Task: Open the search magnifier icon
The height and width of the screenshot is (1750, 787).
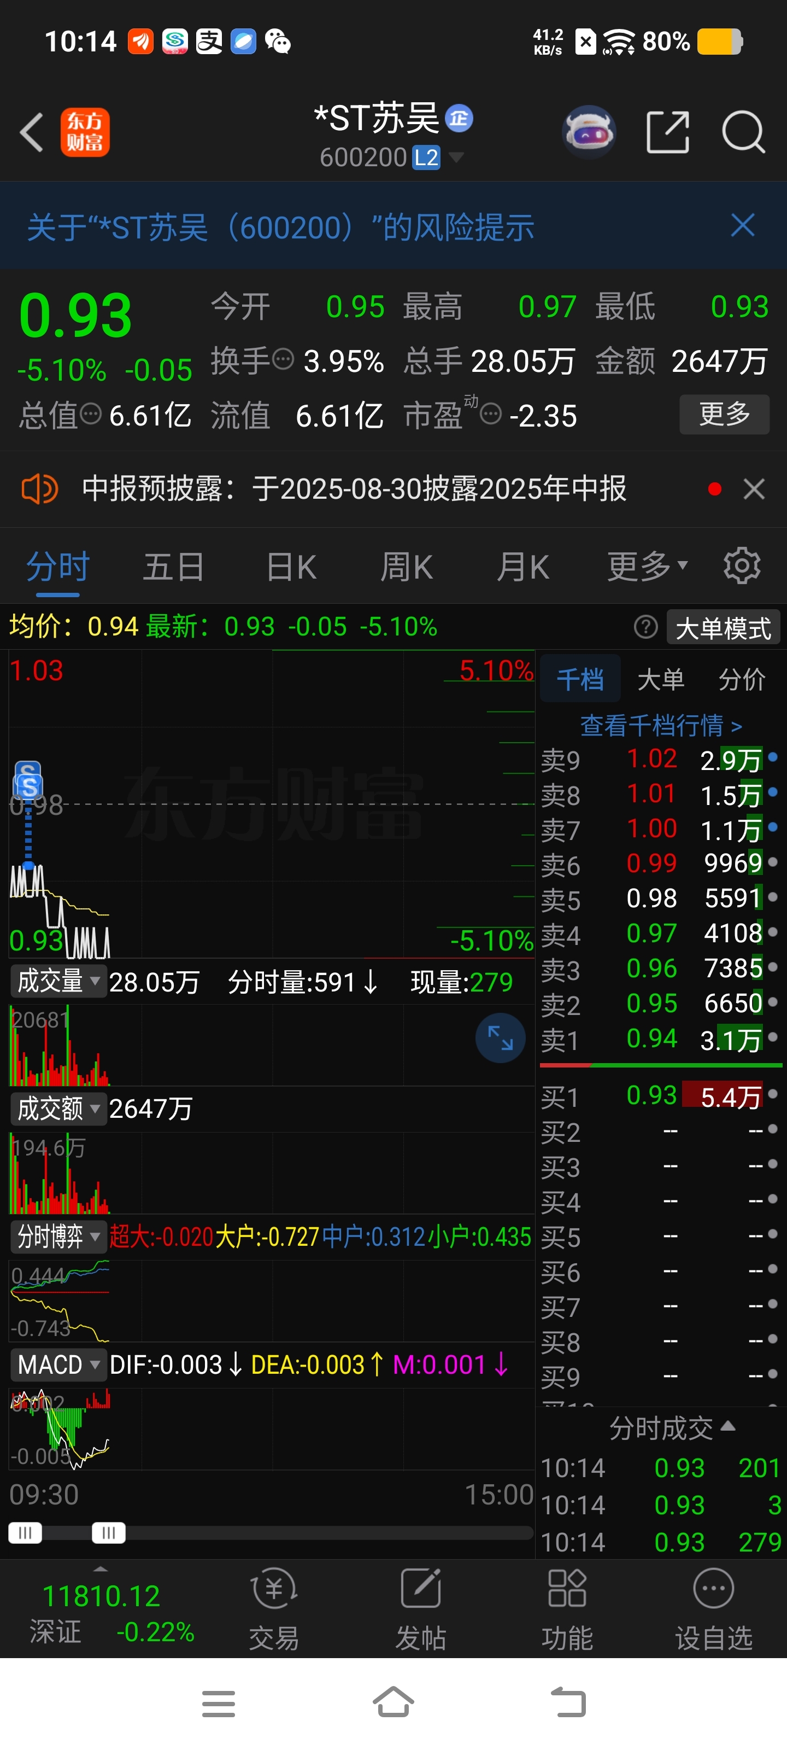Action: pos(743,132)
